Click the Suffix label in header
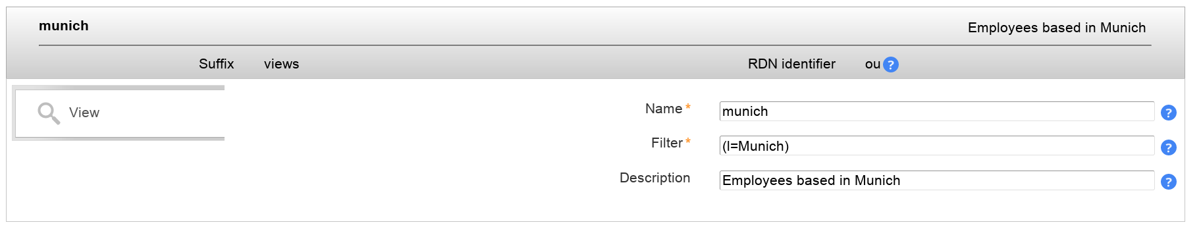 (217, 64)
